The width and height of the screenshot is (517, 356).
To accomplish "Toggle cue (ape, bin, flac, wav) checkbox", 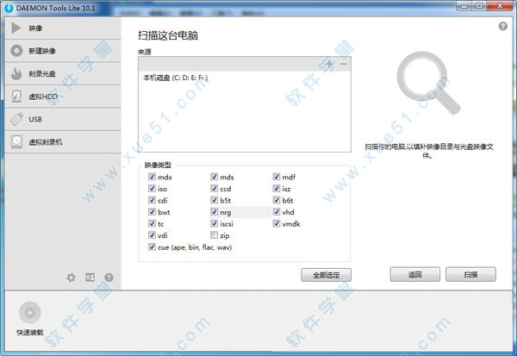I will [152, 247].
